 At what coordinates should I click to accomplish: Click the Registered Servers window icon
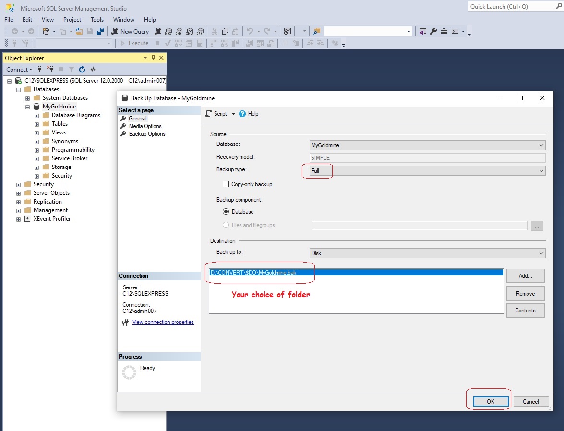coord(423,31)
